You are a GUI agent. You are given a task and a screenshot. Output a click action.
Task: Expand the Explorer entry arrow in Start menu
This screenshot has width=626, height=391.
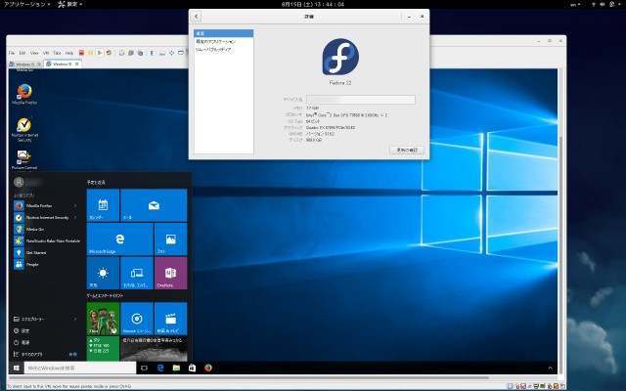pyautogui.click(x=75, y=320)
